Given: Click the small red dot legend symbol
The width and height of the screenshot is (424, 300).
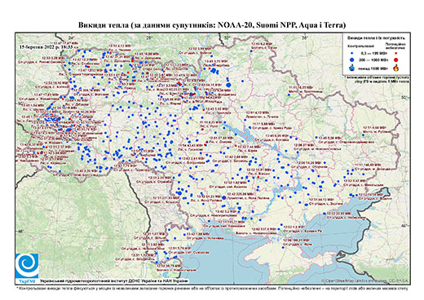Looking at the screenshot, I should [395, 53].
